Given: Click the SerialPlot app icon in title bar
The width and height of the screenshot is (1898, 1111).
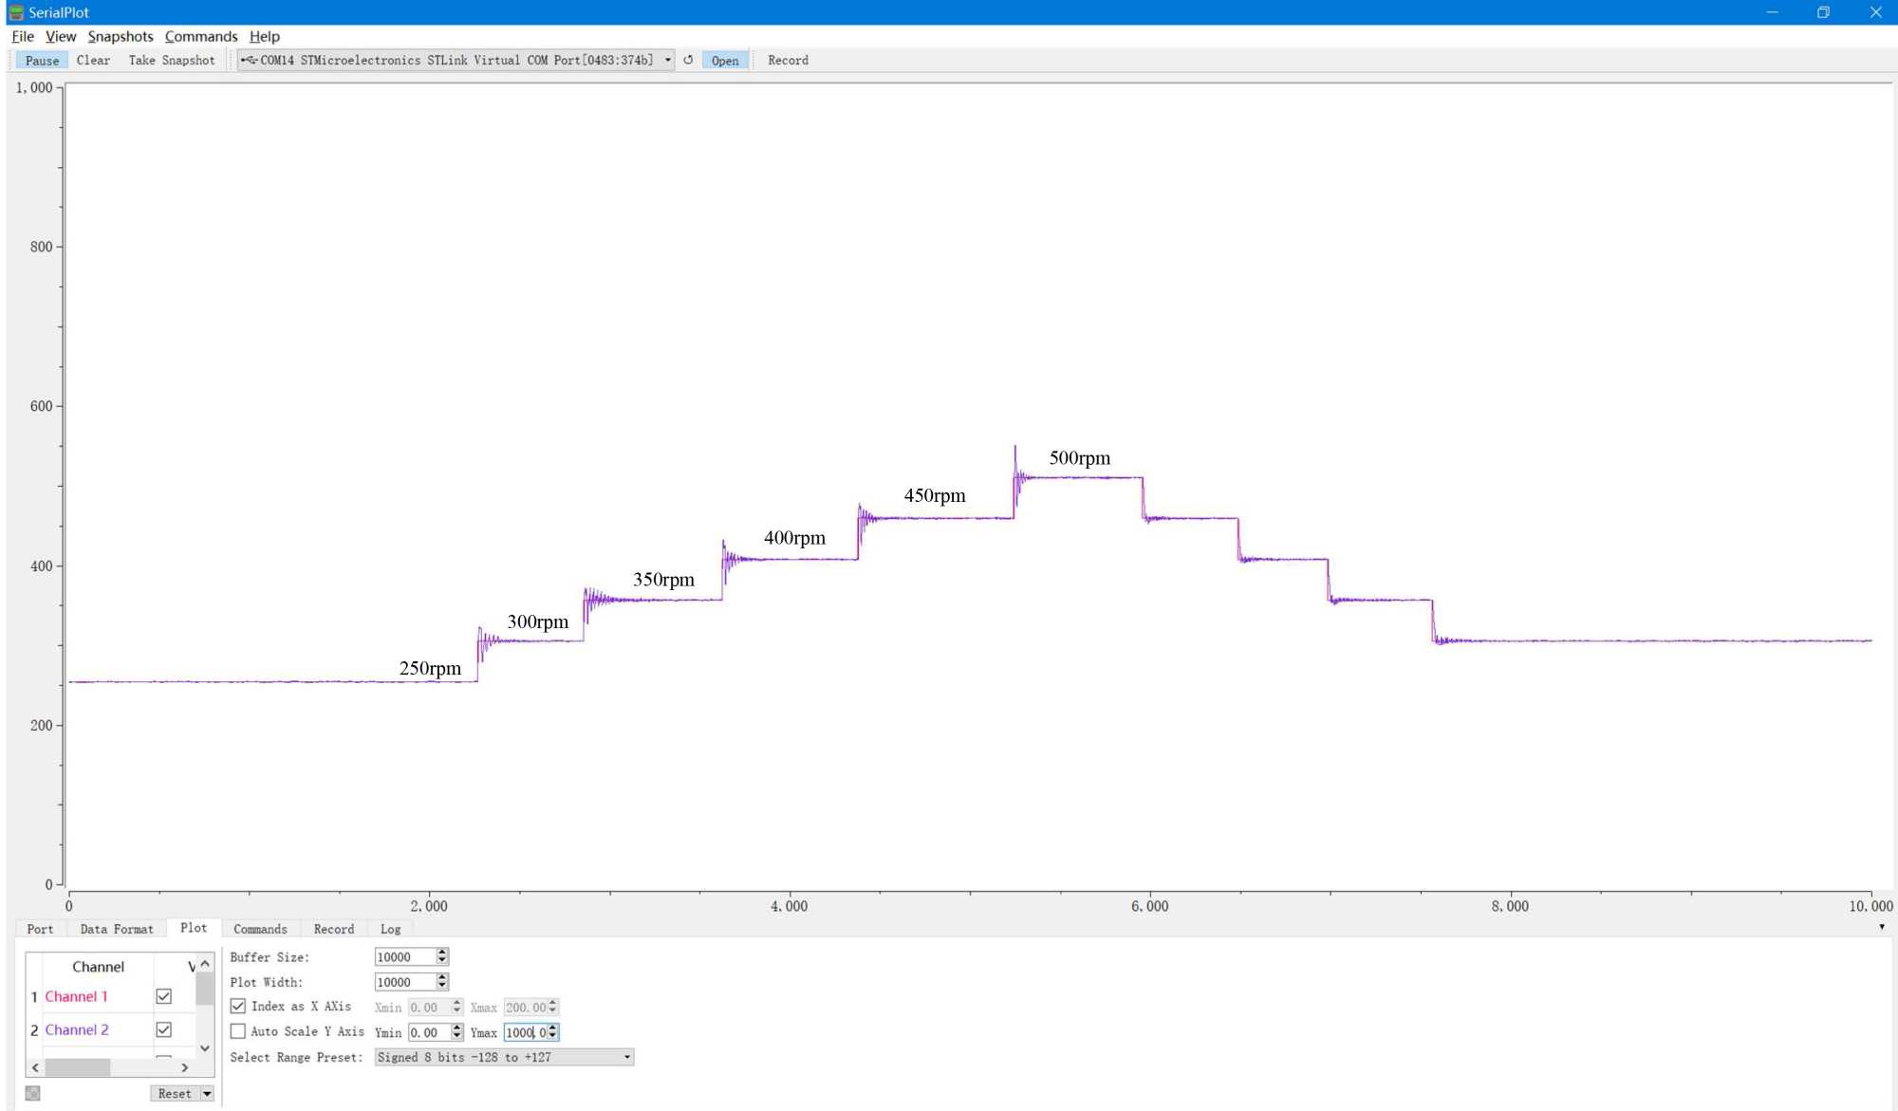Looking at the screenshot, I should [15, 12].
